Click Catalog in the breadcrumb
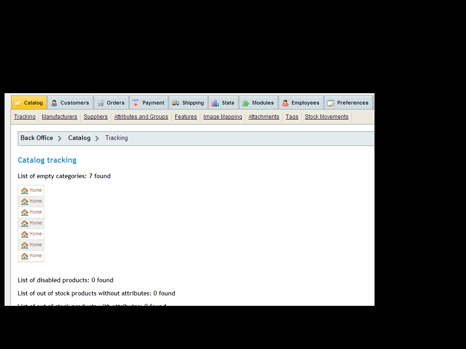466x349 pixels. (79, 138)
